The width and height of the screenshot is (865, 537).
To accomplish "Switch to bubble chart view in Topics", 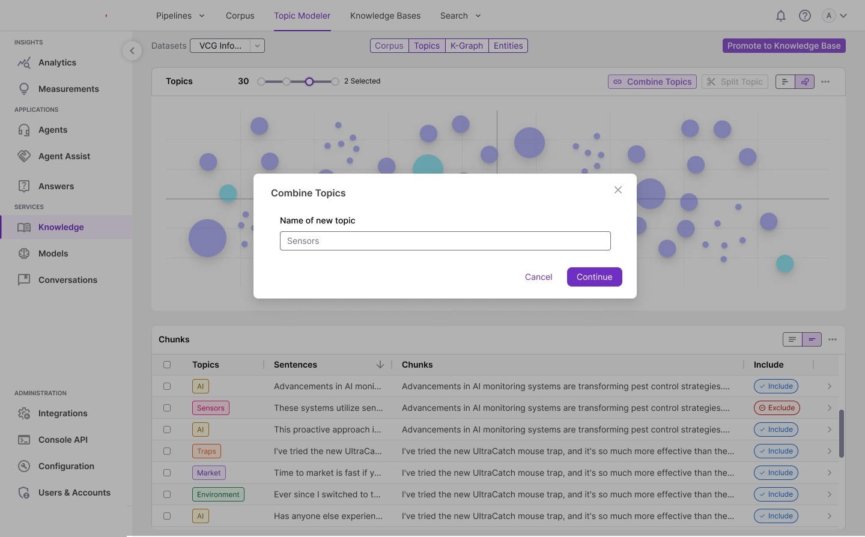I will pos(804,82).
